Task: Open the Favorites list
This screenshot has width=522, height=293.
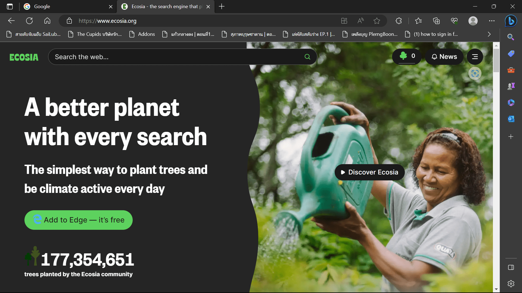Action: coord(418,21)
